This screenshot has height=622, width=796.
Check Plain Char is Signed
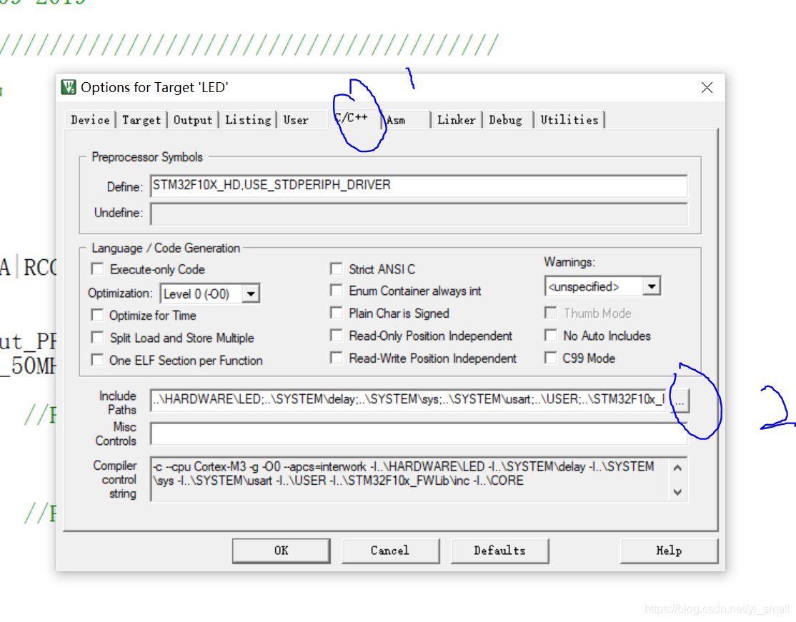pos(336,313)
